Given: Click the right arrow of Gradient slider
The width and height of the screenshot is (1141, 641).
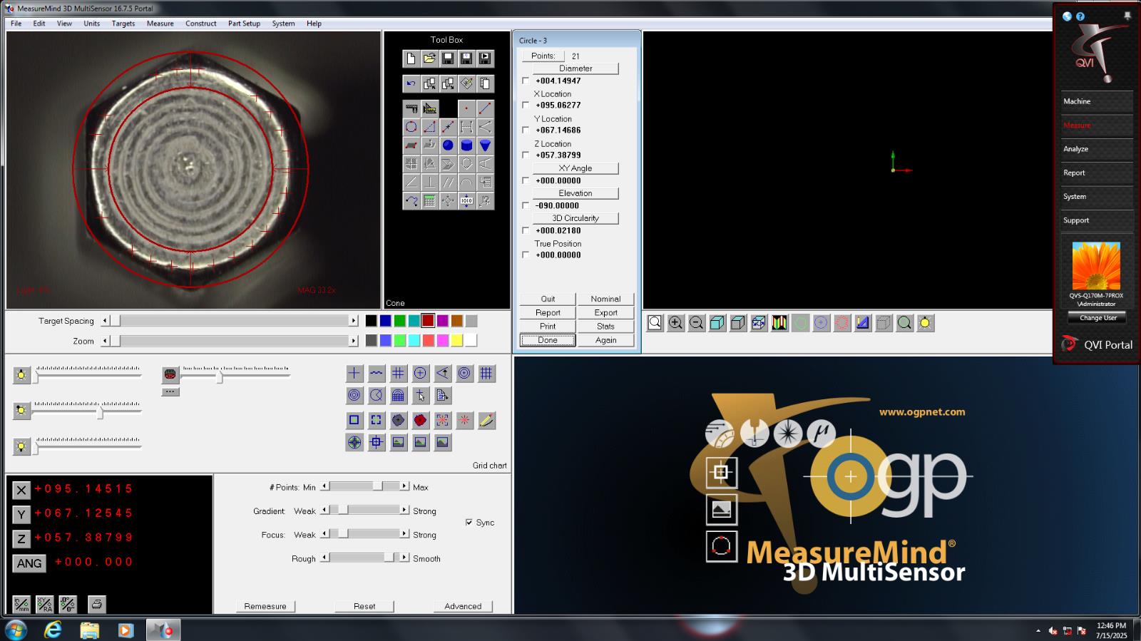Looking at the screenshot, I should click(404, 510).
